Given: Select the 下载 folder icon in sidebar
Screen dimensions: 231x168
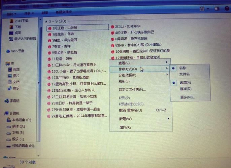Looking at the screenshot, I should coord(11,27).
